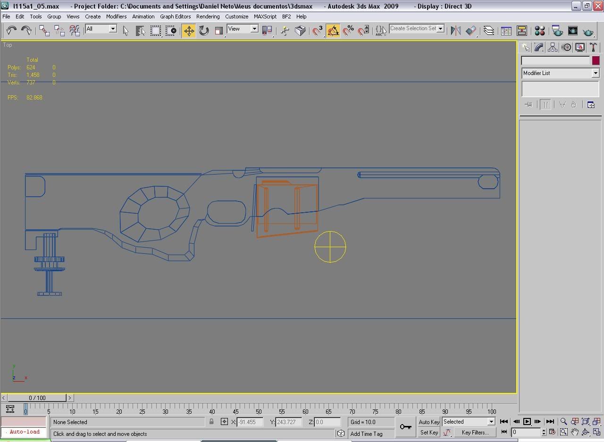
Task: Open the Modifiers menu
Action: 116,17
